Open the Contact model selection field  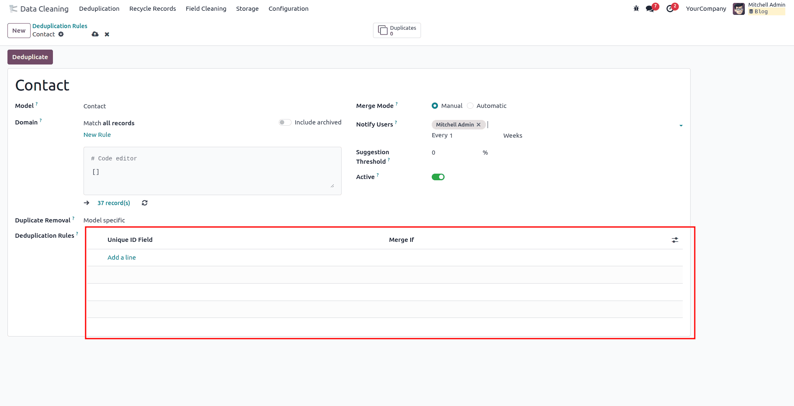95,106
